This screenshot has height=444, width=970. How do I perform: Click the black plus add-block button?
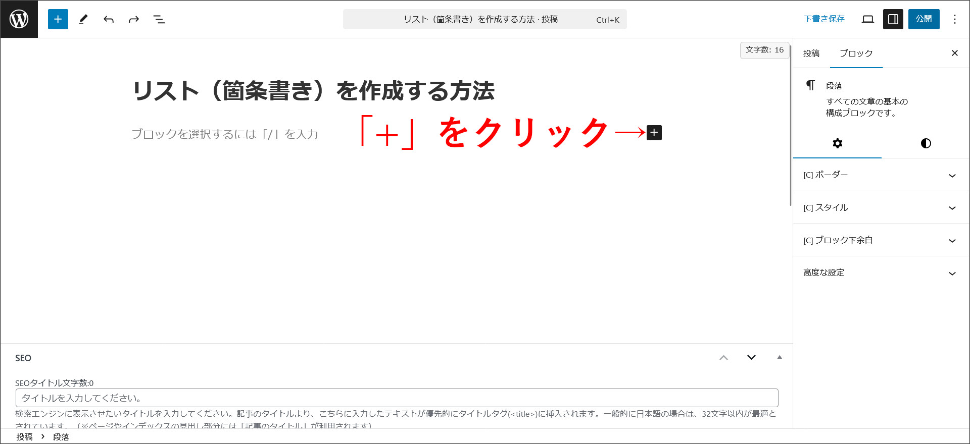pos(654,133)
